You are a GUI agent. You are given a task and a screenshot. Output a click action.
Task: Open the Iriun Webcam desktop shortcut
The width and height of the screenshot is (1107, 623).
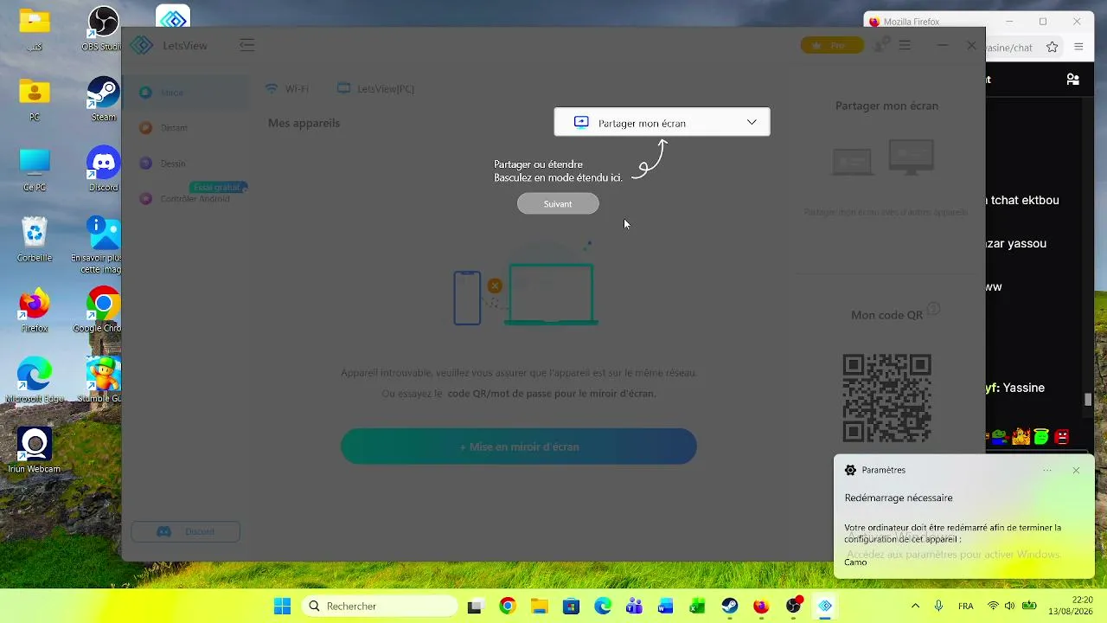click(35, 451)
